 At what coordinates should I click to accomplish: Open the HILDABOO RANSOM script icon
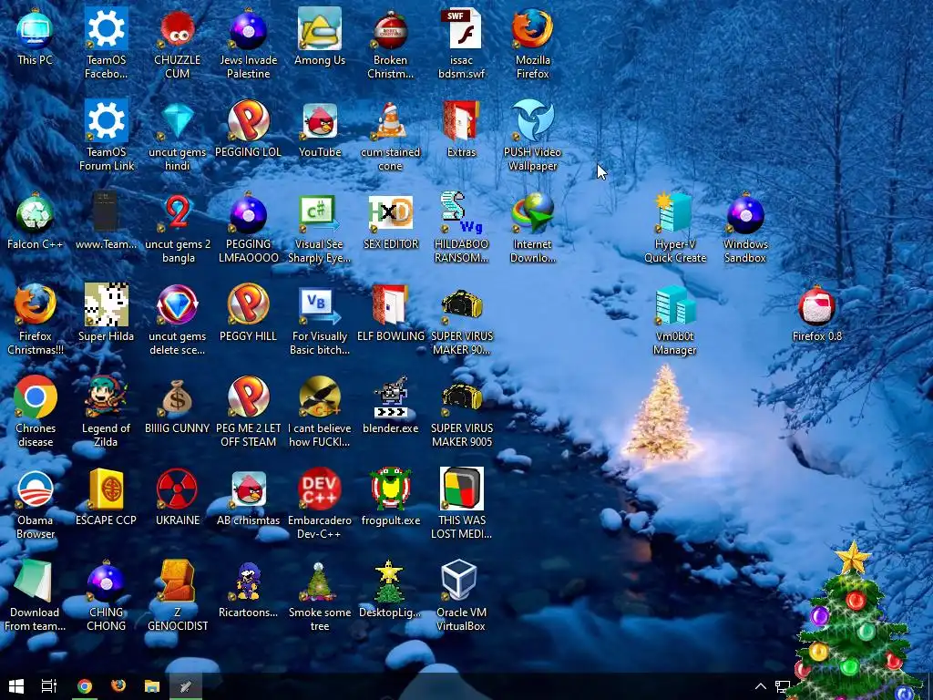[461, 213]
